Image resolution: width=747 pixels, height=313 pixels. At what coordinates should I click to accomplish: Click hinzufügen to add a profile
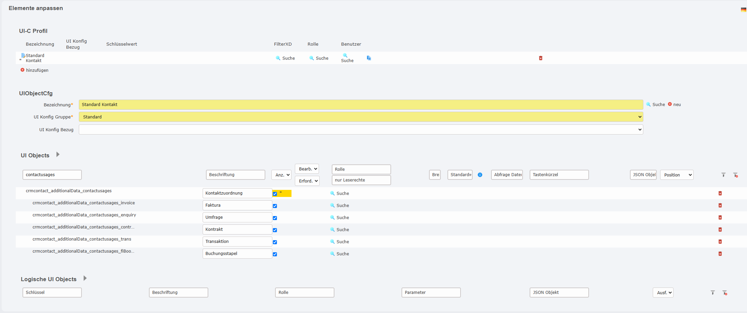coord(37,70)
